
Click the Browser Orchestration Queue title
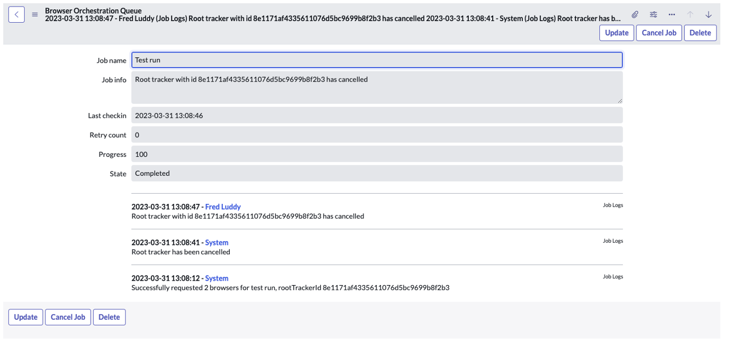(x=94, y=10)
